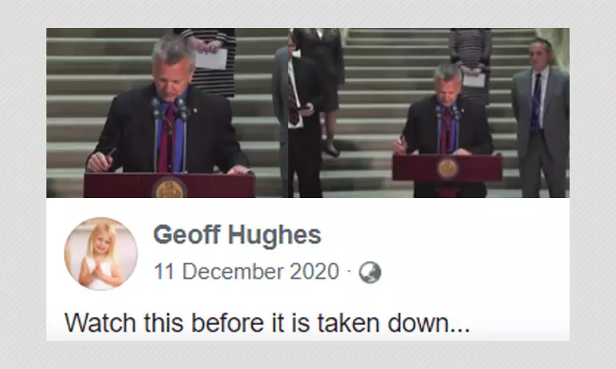Image resolution: width=616 pixels, height=369 pixels.
Task: Click the white paper held in the upper-left frame
Action: tap(211, 59)
